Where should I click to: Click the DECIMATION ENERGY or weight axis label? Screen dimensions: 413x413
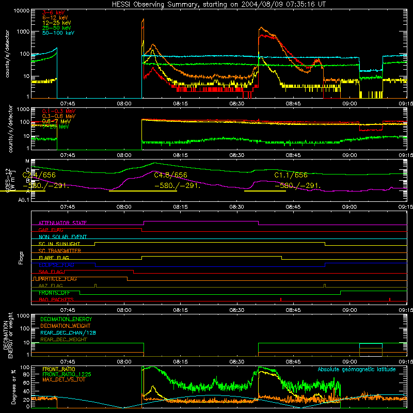click(8, 335)
